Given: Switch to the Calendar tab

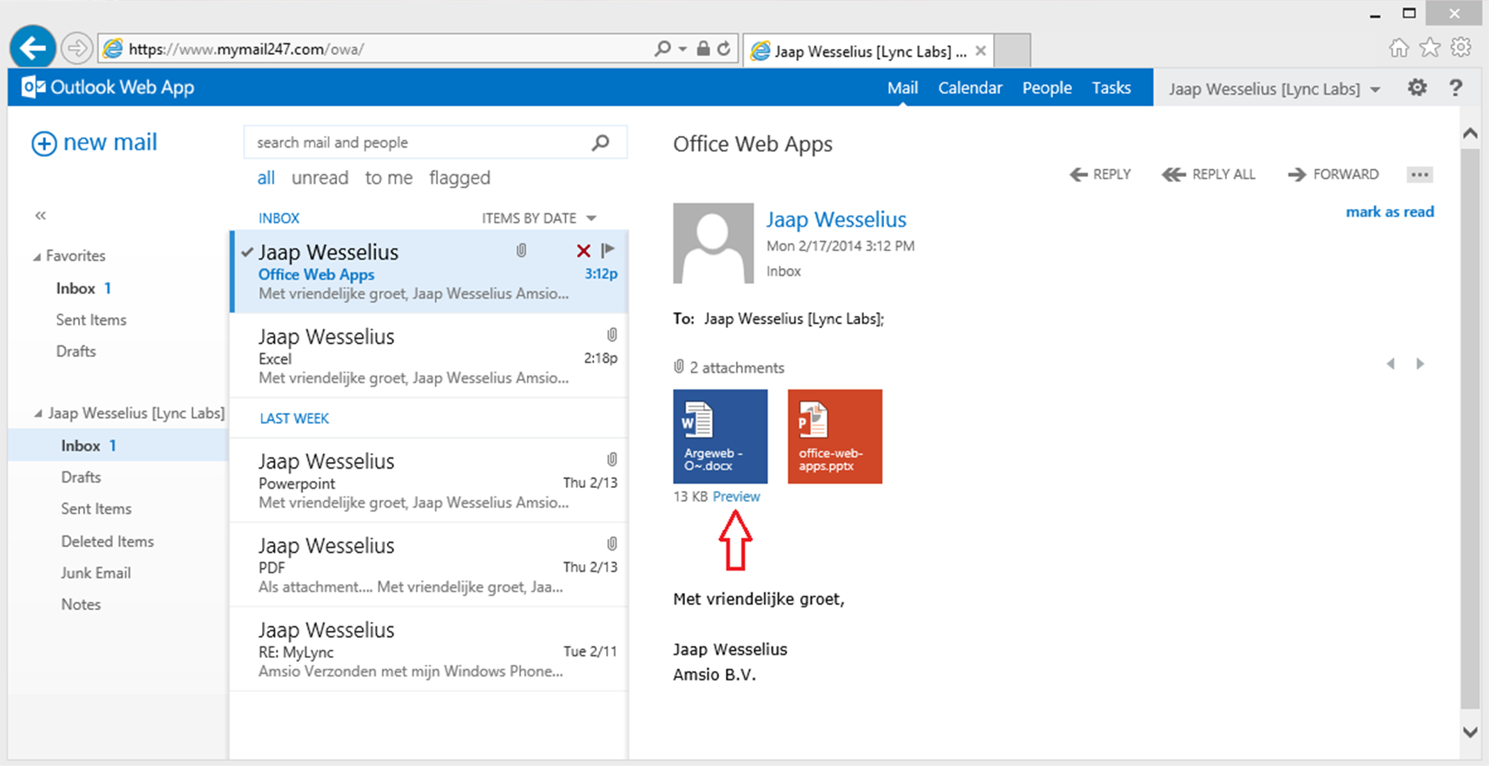Looking at the screenshot, I should (970, 88).
